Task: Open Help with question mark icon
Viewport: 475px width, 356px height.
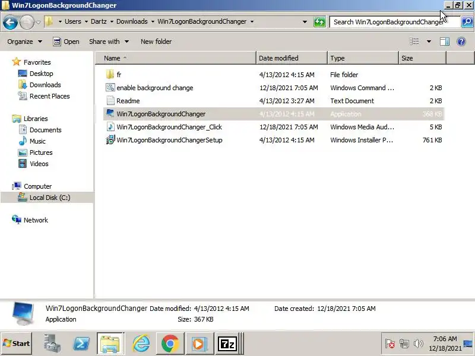Action: coord(461,42)
